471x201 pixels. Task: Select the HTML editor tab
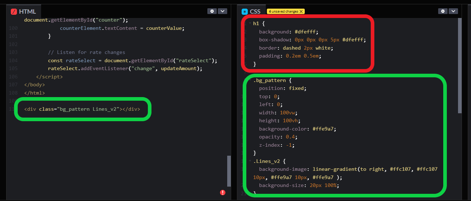24,11
